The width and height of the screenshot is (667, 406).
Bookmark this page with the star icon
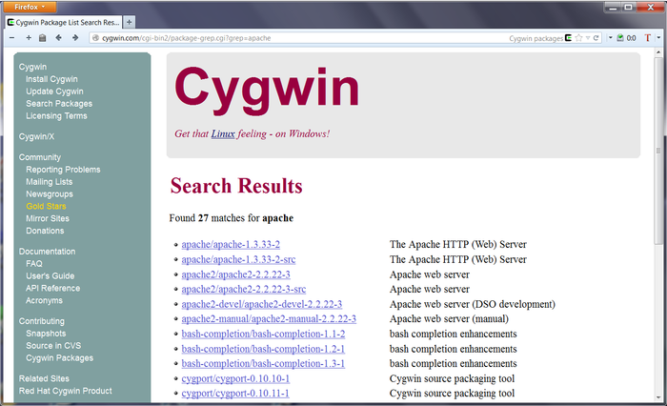(578, 38)
